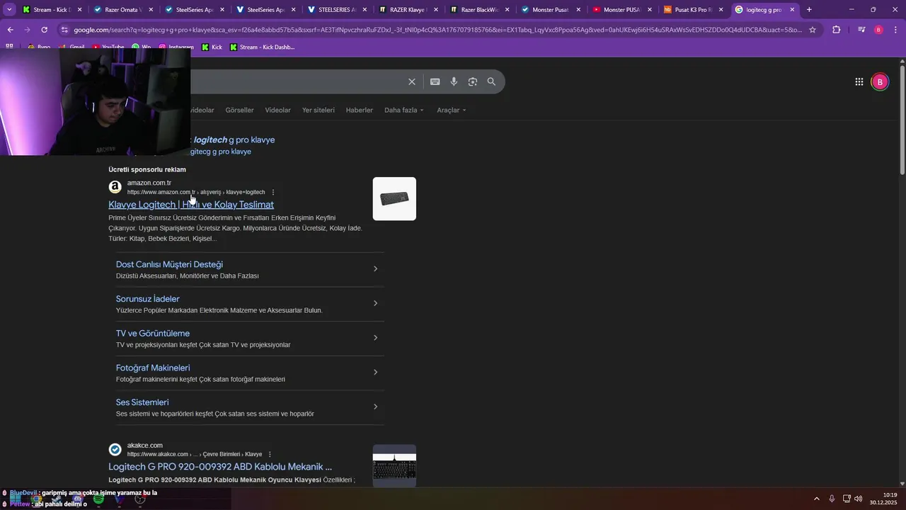The width and height of the screenshot is (906, 510).
Task: Expand the Ses Sistemleri chevron
Action: pos(376,407)
